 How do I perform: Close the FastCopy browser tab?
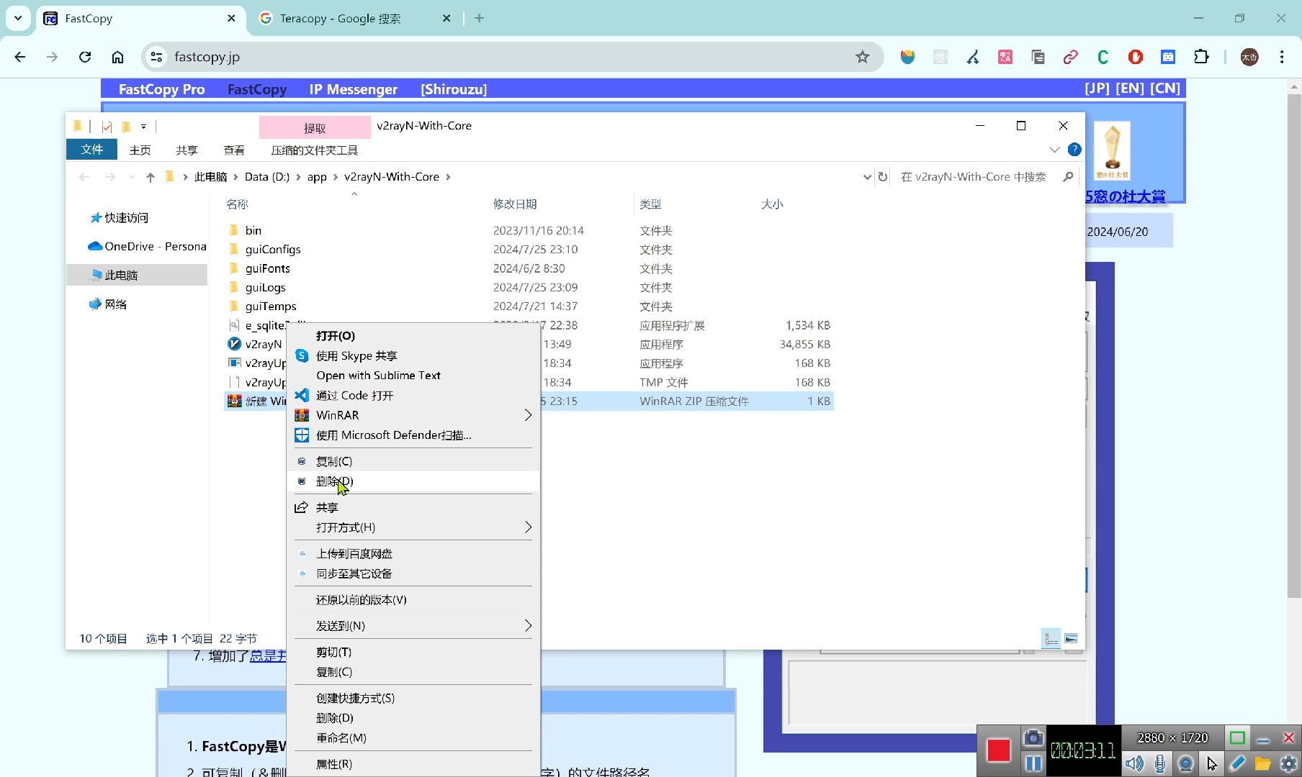(x=231, y=19)
